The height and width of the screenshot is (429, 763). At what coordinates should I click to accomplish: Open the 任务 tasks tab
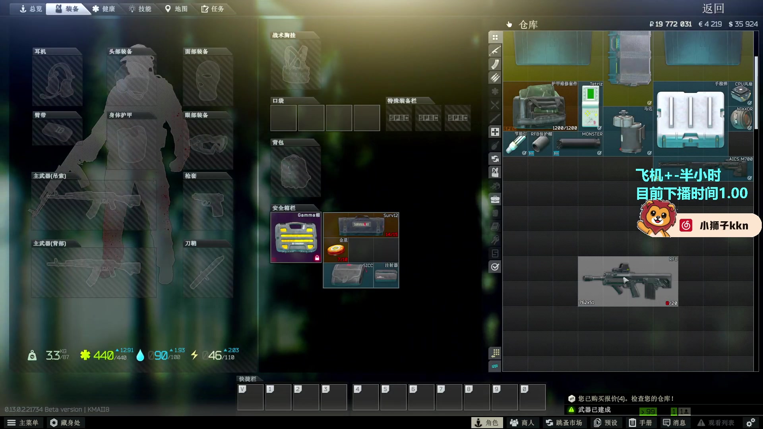[213, 9]
